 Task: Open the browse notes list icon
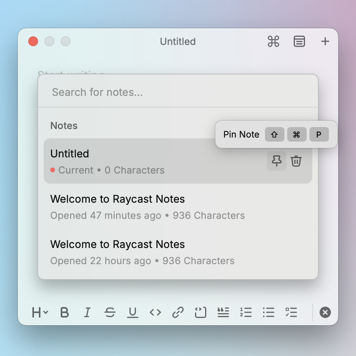click(299, 42)
